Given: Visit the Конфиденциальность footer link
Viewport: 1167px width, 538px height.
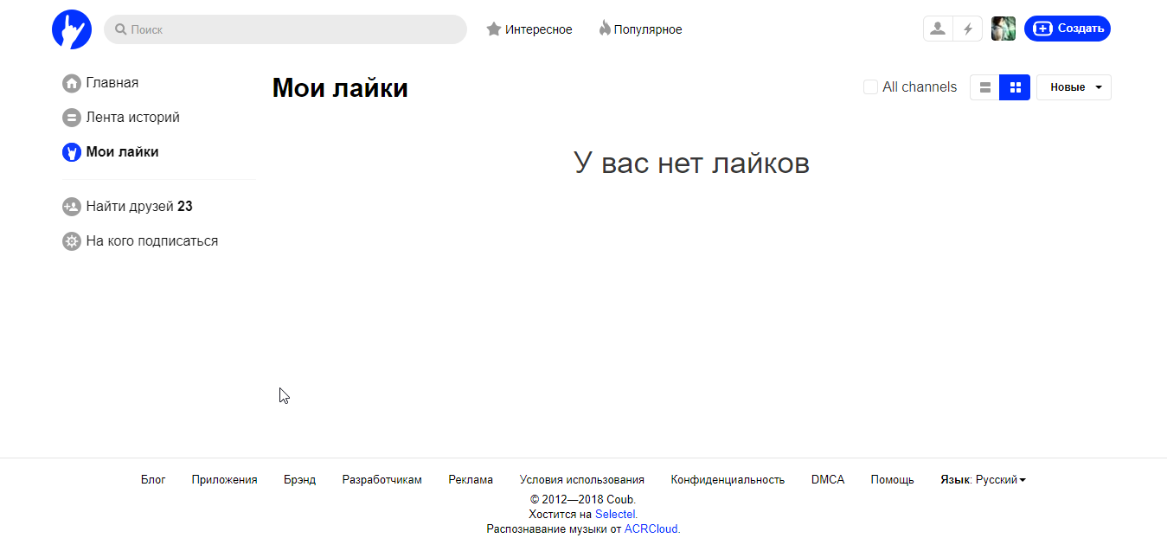Looking at the screenshot, I should tap(728, 479).
